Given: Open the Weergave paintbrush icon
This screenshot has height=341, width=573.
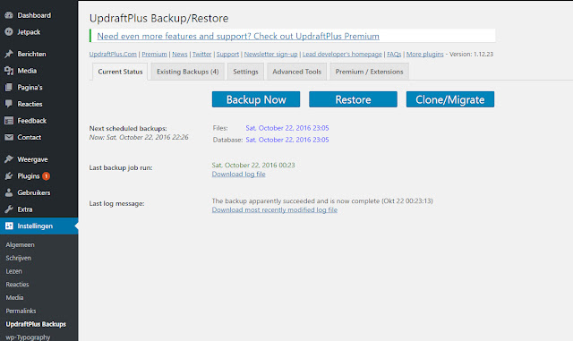Looking at the screenshot, I should point(9,159).
